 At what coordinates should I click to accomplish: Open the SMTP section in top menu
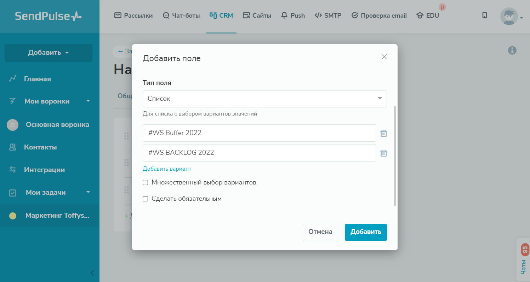point(328,16)
